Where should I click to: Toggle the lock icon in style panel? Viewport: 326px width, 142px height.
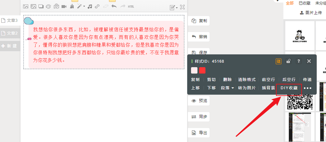click(289, 61)
